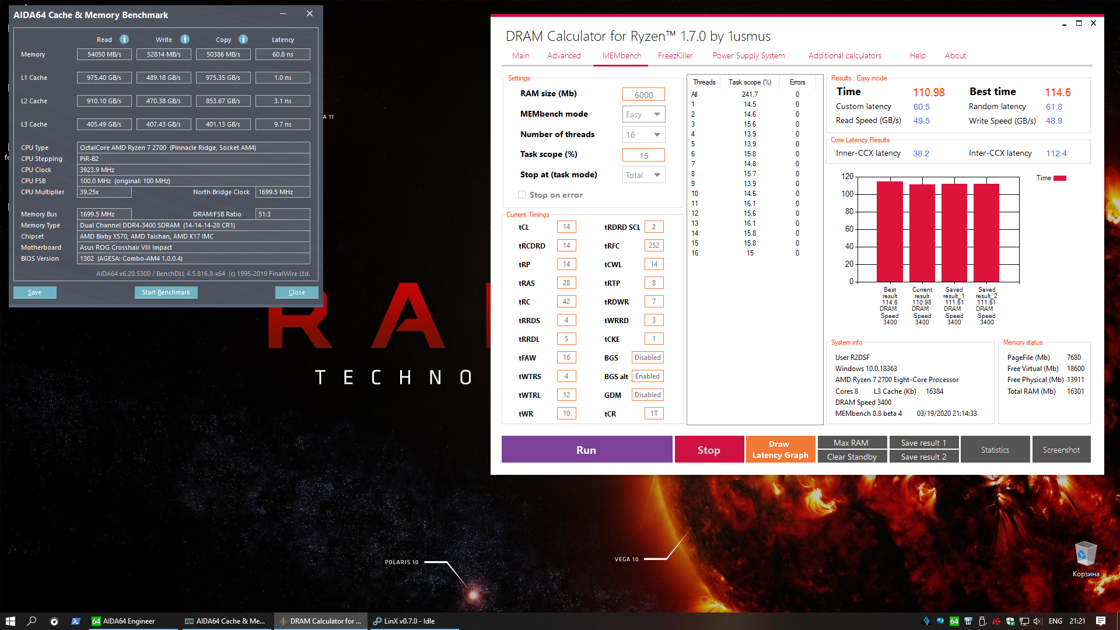1120x630 pixels.
Task: Click the red Time legend swatch
Action: 1059,178
